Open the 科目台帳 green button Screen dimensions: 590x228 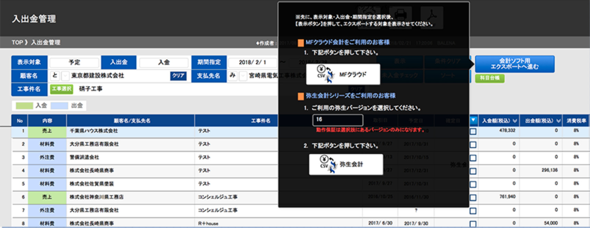click(x=489, y=78)
